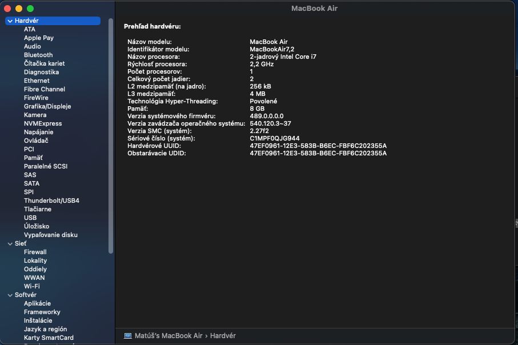The height and width of the screenshot is (345, 518).
Task: Click Matúš's MacBook Air in path bar
Action: (x=169, y=336)
